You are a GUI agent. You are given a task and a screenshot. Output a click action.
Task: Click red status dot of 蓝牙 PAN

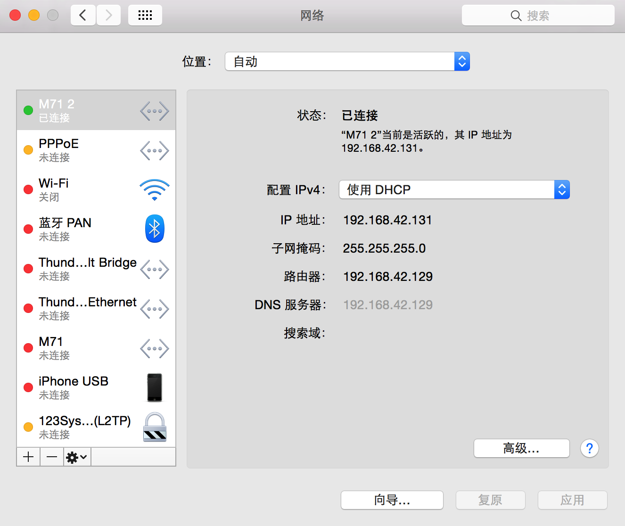pyautogui.click(x=28, y=229)
